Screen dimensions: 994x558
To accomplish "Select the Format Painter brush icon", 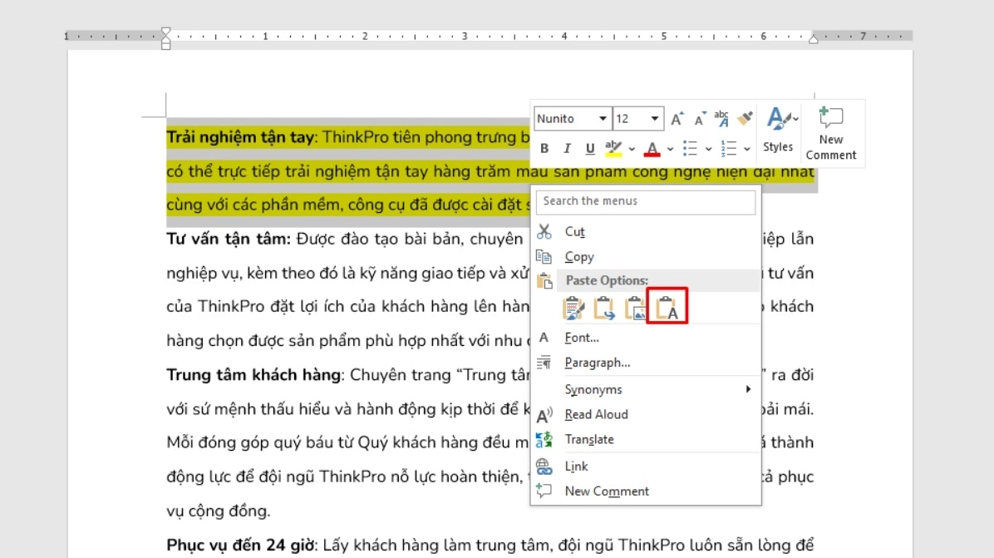I will 745,118.
